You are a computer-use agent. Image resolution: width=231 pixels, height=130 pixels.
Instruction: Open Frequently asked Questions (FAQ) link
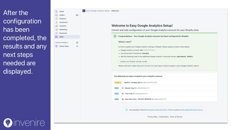[x=159, y=110]
